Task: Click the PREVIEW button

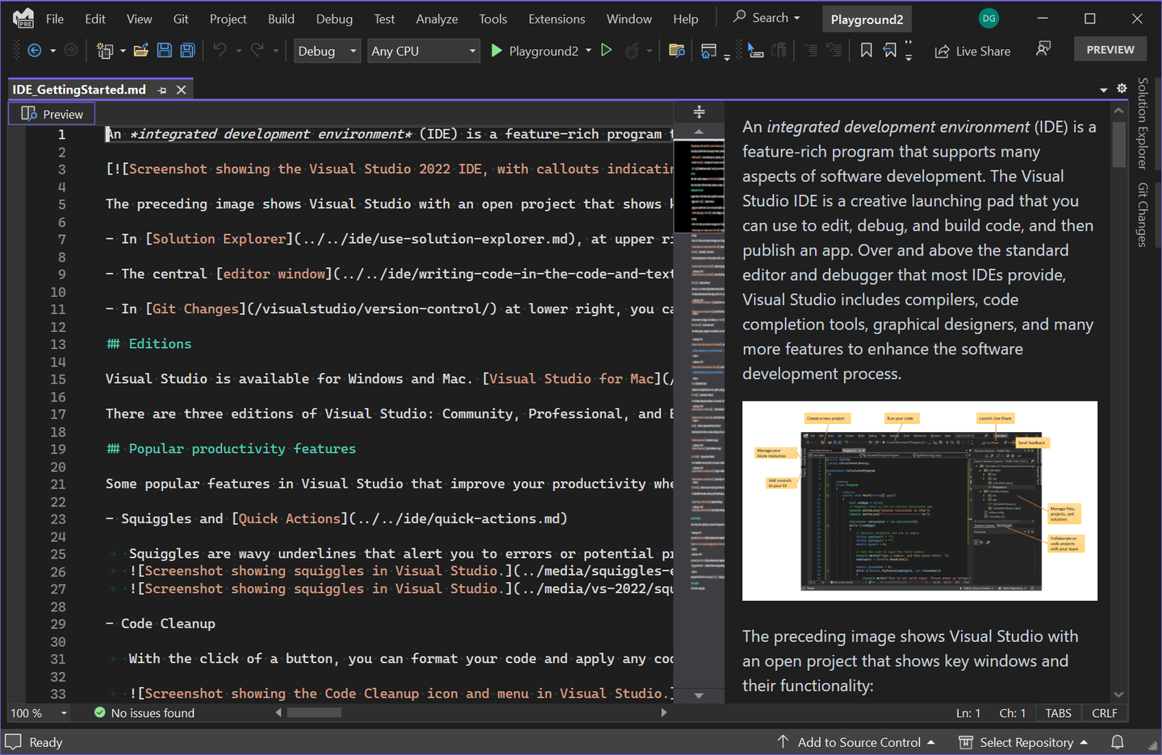Action: click(x=1110, y=48)
